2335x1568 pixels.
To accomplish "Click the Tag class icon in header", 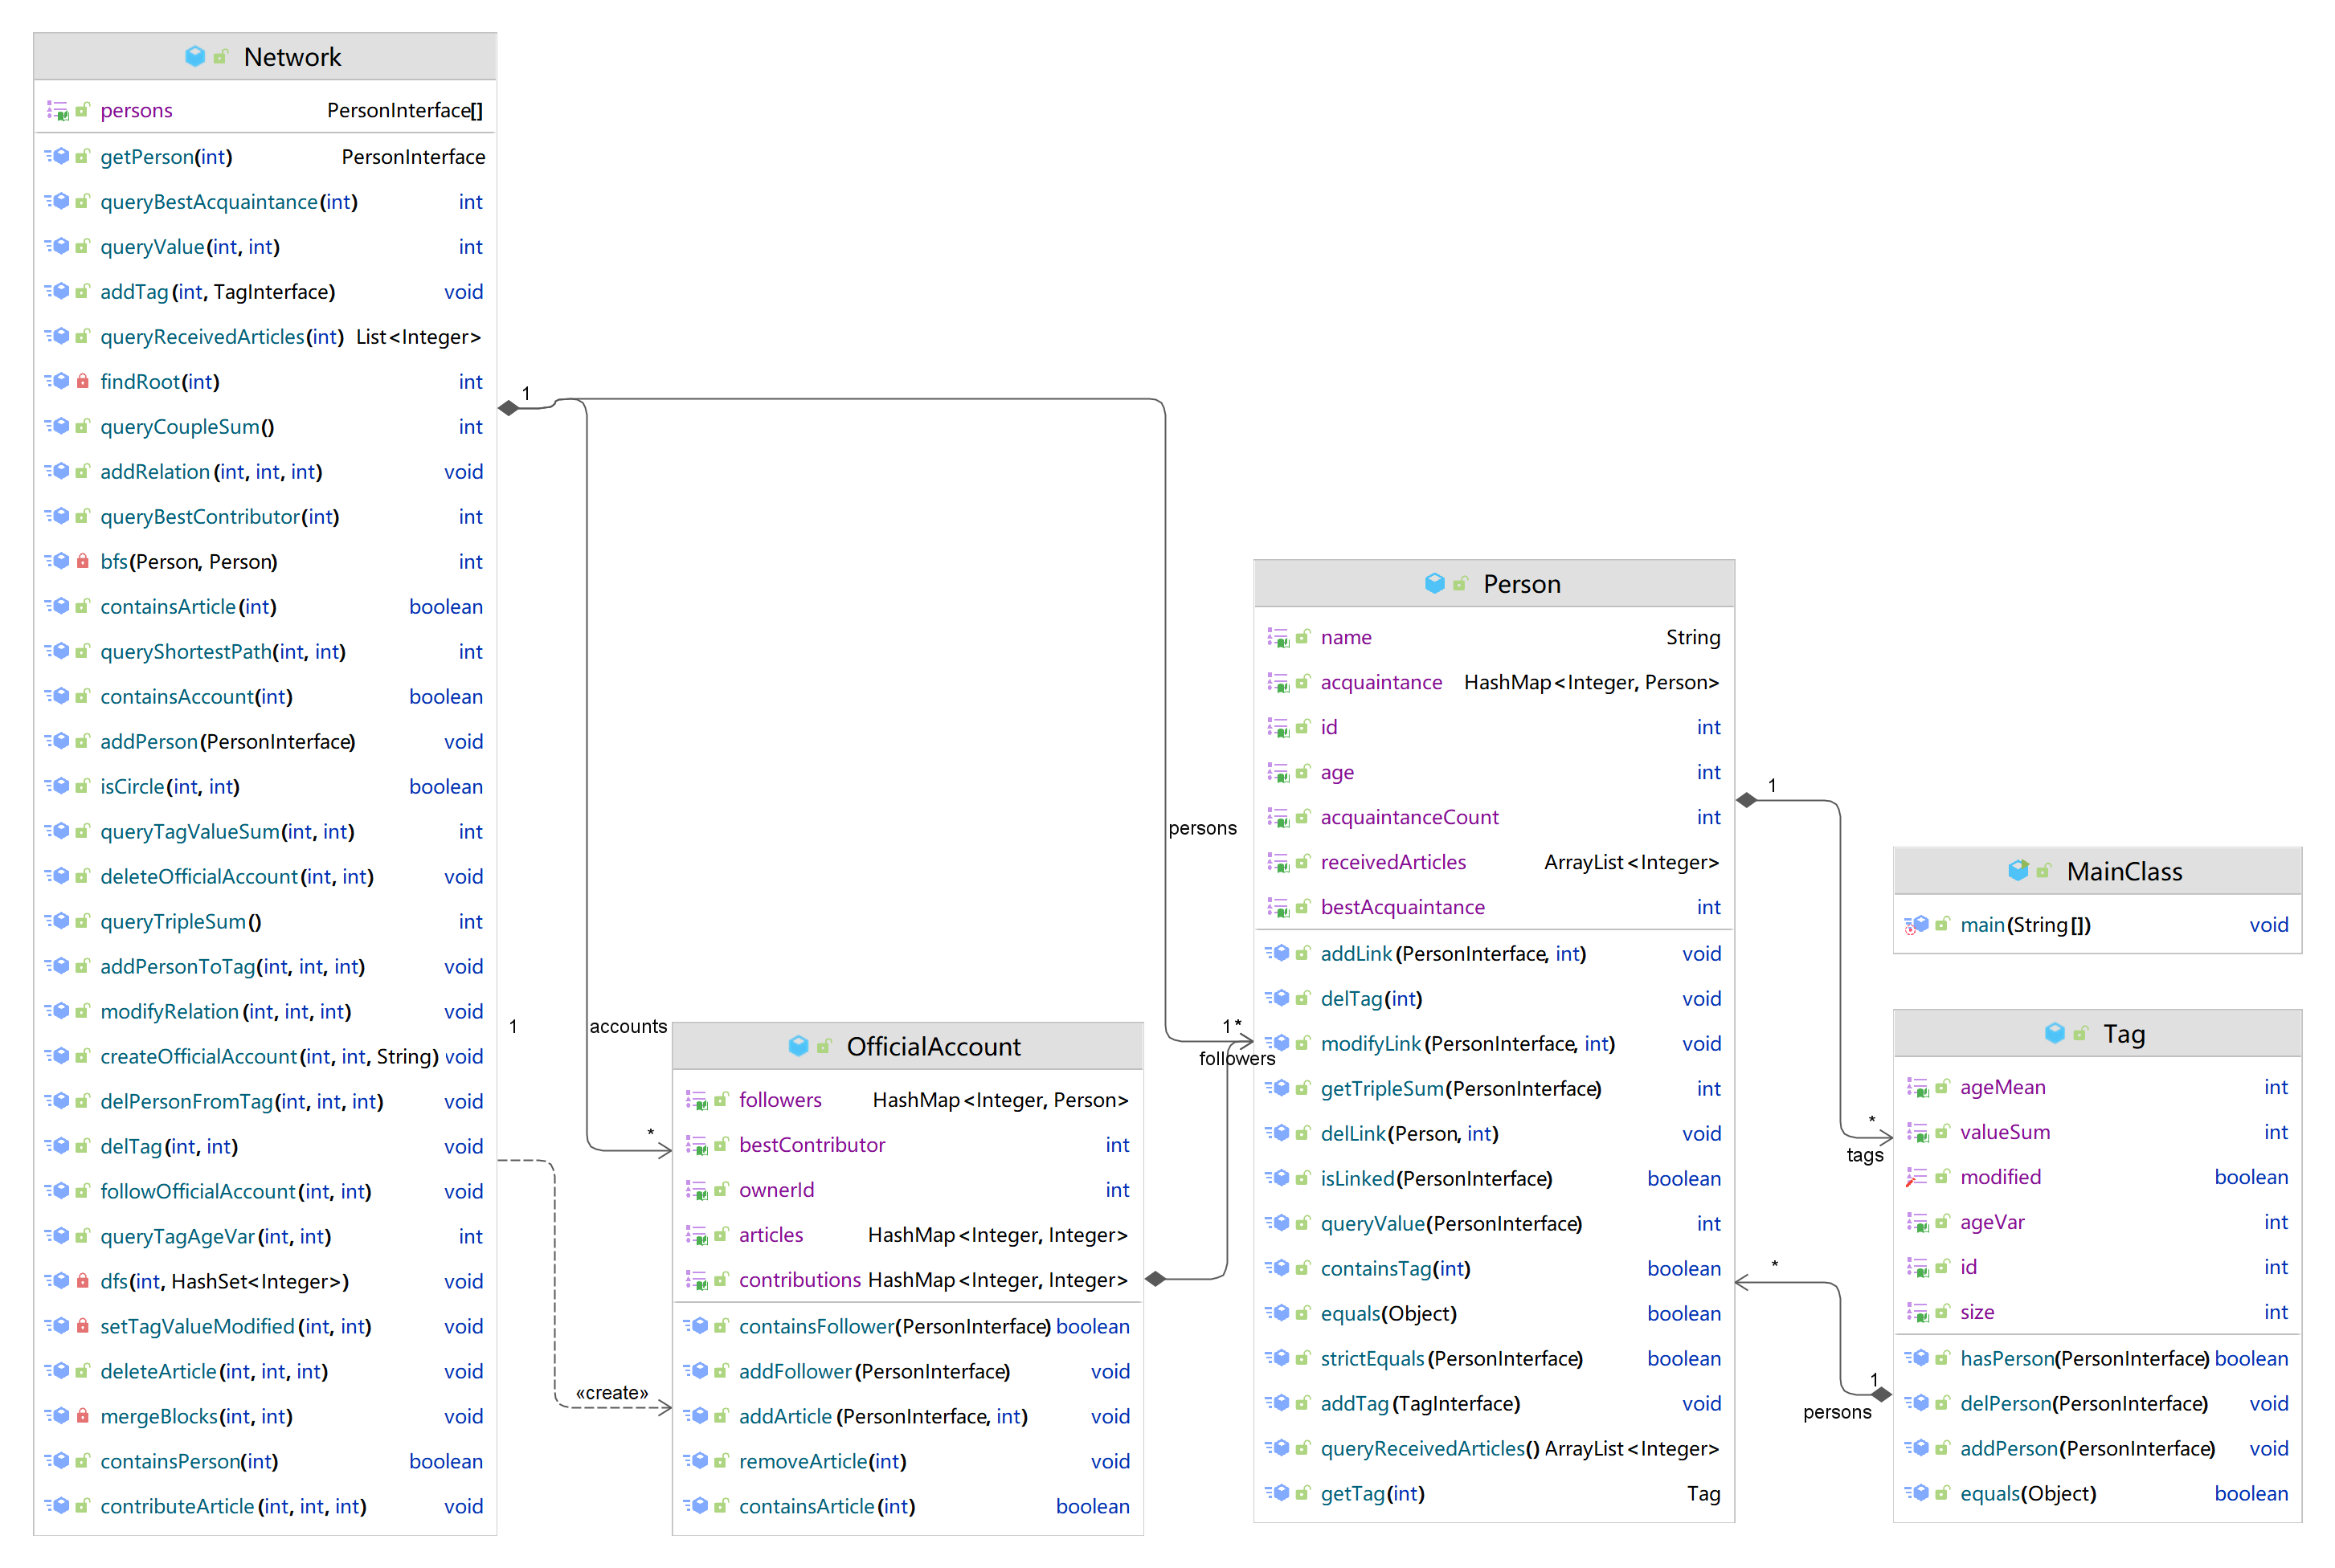I will tap(2054, 1032).
